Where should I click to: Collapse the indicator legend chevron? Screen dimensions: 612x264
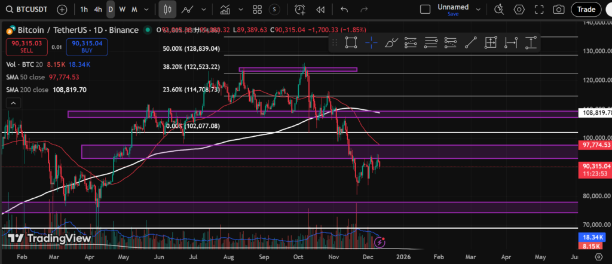tap(13, 103)
